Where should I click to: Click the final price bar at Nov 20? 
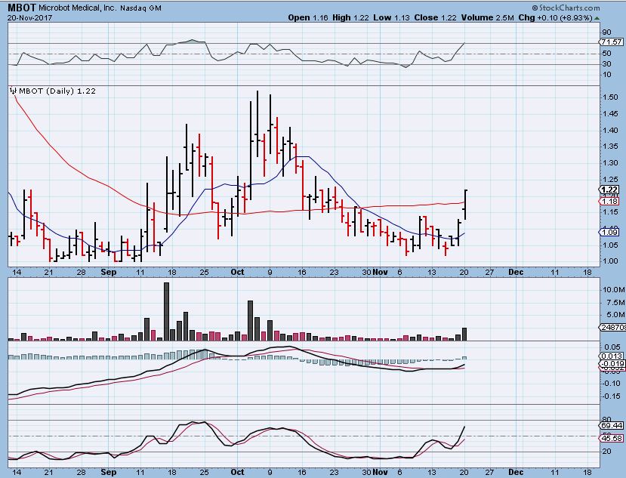pyautogui.click(x=465, y=205)
